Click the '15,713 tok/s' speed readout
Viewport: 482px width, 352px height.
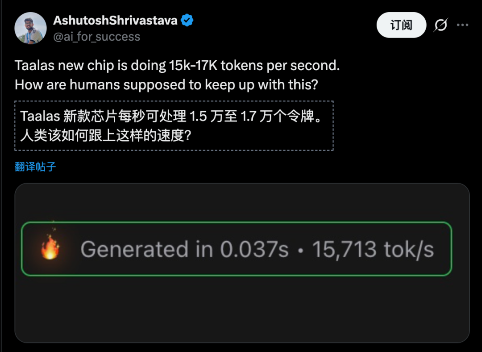pyautogui.click(x=373, y=249)
